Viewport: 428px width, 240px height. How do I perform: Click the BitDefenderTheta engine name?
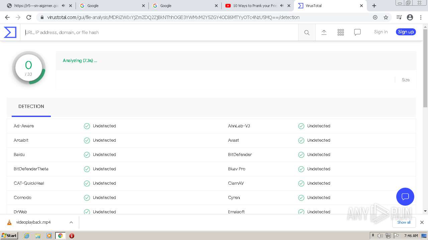tap(31, 169)
